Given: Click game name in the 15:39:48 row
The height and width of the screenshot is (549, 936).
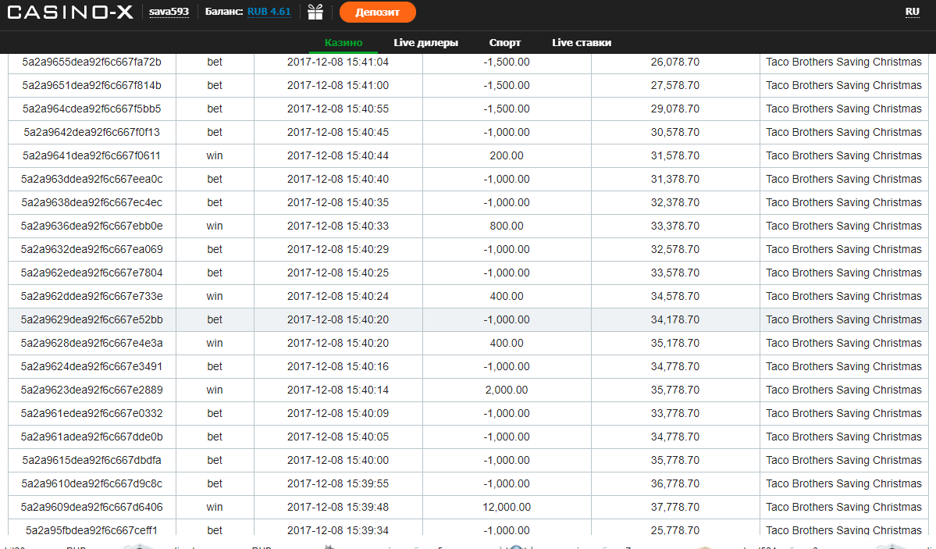Looking at the screenshot, I should tap(843, 507).
